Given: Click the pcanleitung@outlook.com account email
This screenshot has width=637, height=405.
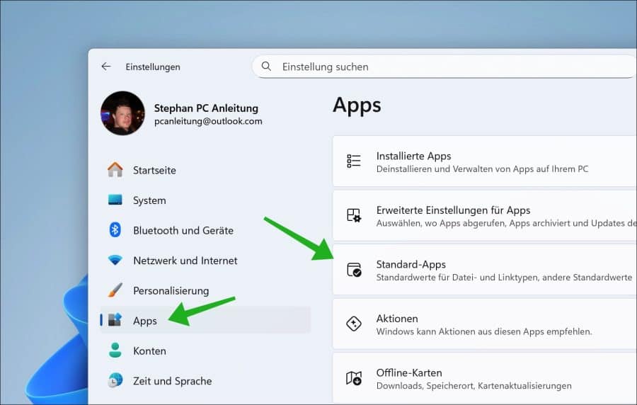Looking at the screenshot, I should tap(208, 121).
